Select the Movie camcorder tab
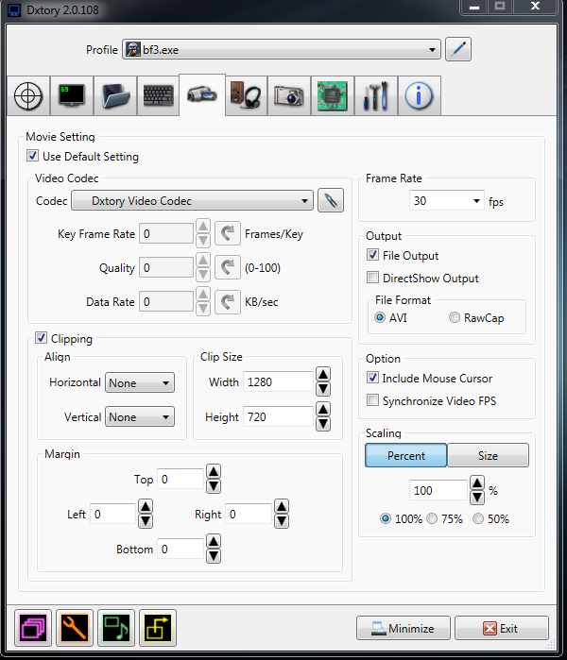The image size is (567, 660). coord(202,95)
